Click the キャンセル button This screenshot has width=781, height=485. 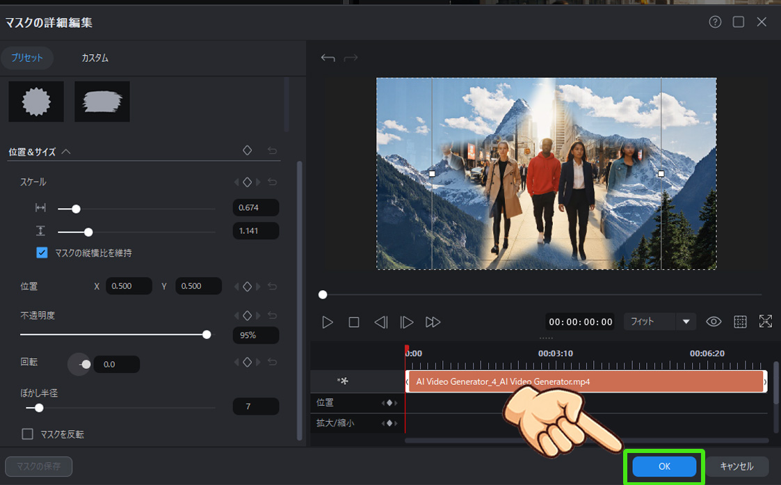(x=736, y=466)
